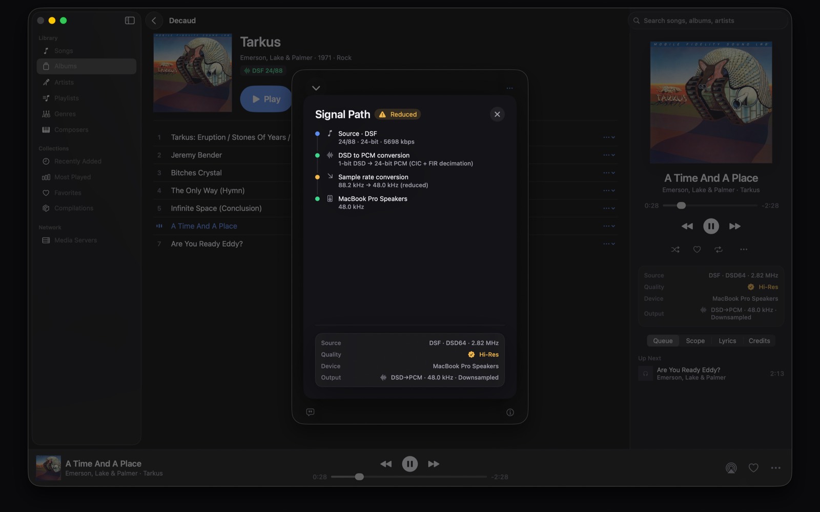Click the info icon in the popup

pyautogui.click(x=510, y=412)
